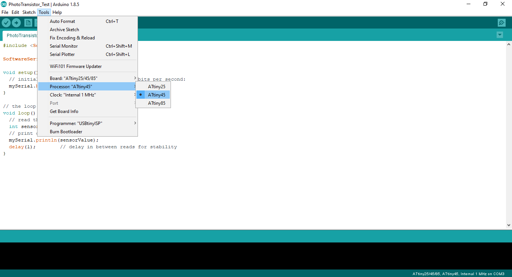Open the File menu

click(5, 12)
